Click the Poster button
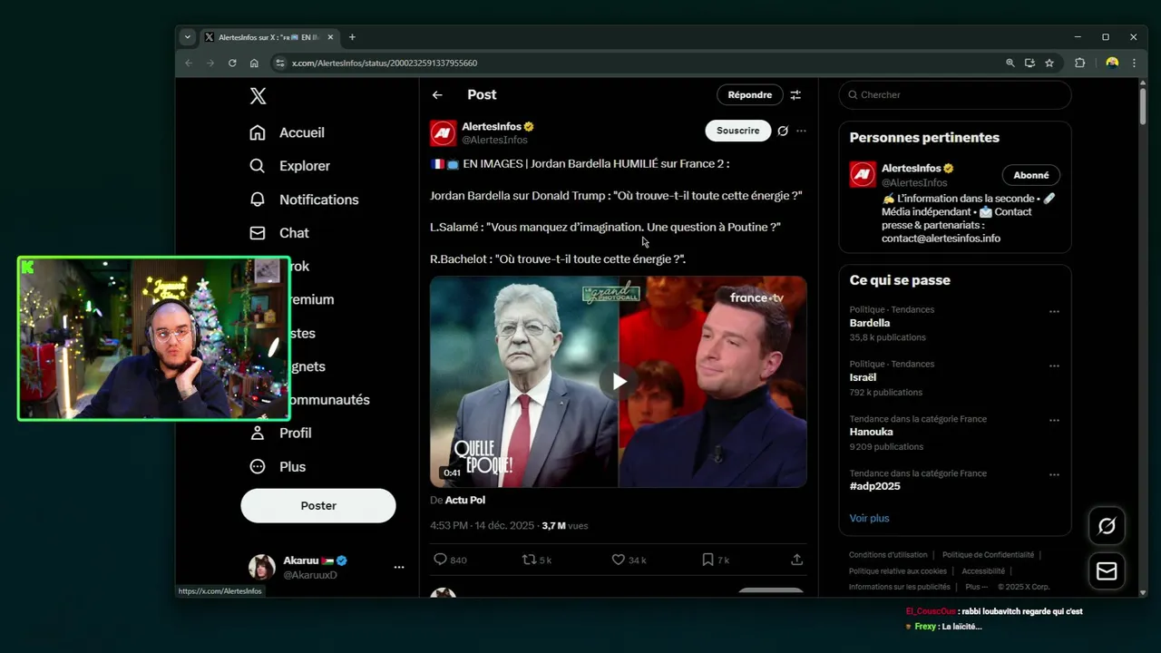 click(x=318, y=506)
